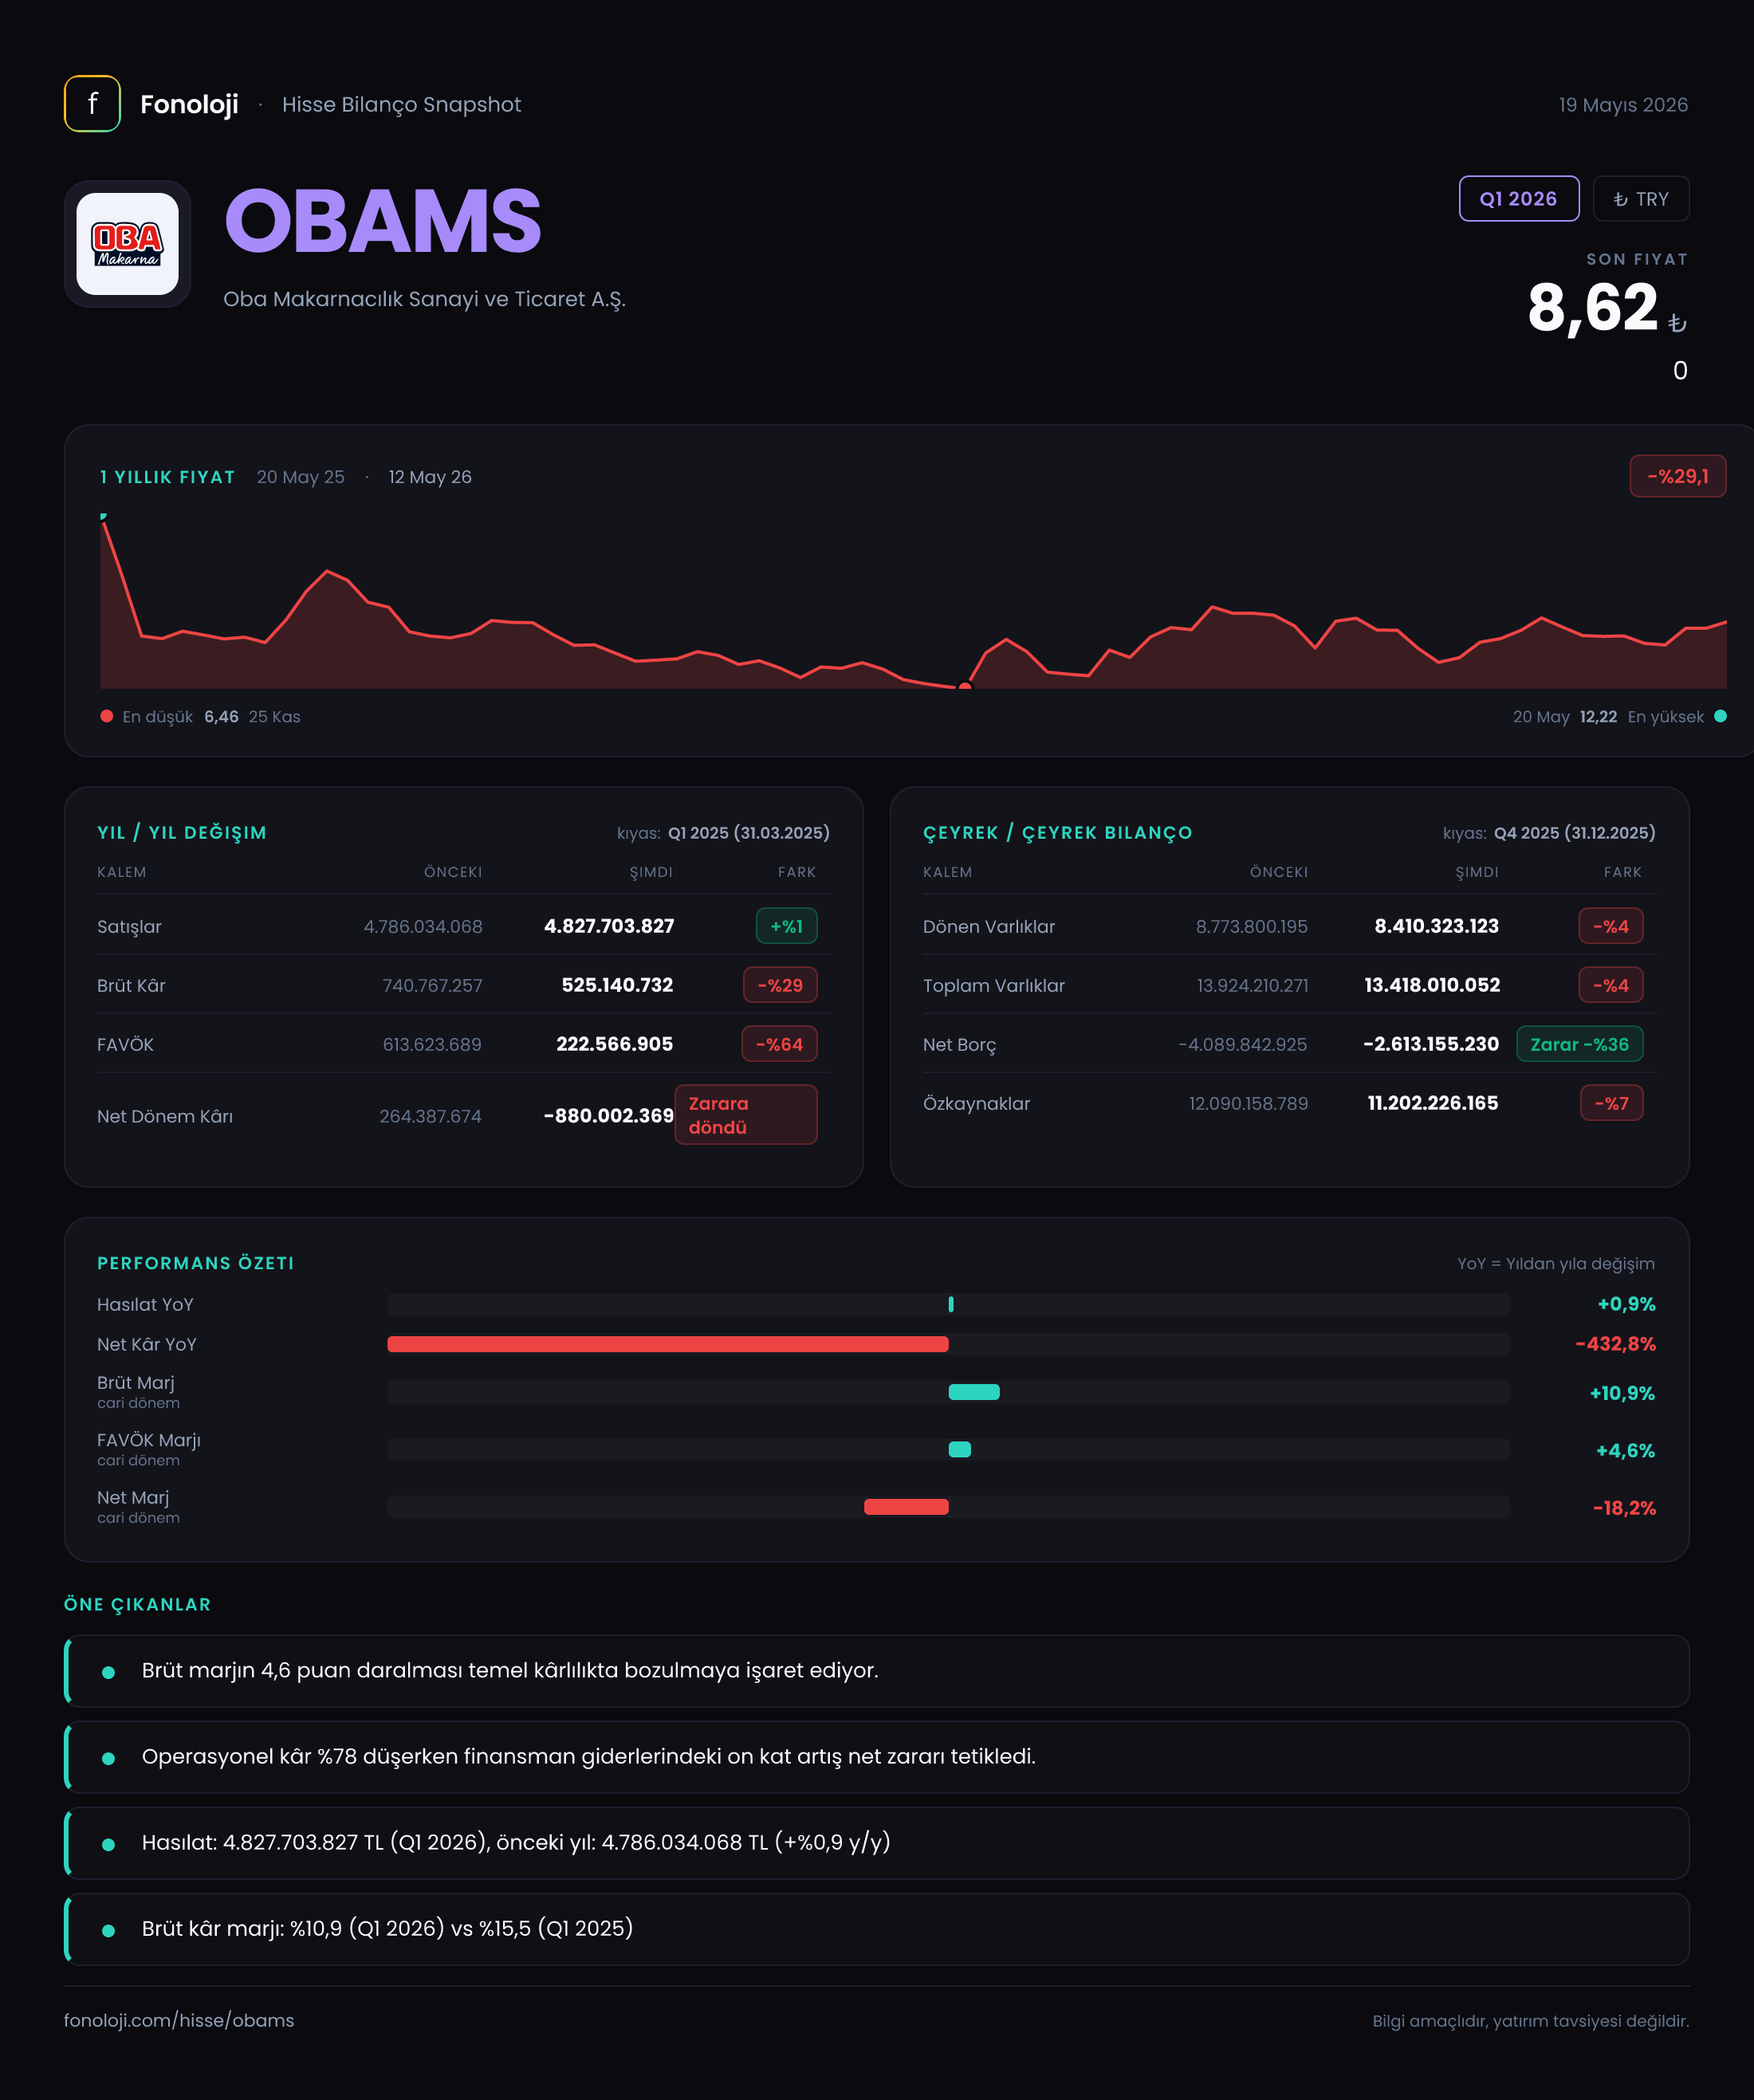Click the -%29,1 yearly change badge
Image resolution: width=1754 pixels, height=2100 pixels.
click(x=1677, y=476)
